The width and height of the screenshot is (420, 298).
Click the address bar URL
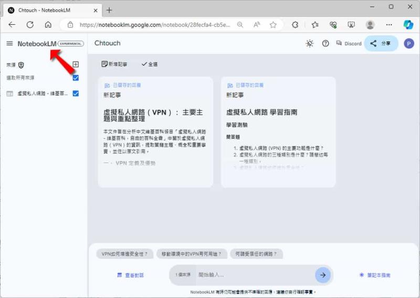coord(155,25)
